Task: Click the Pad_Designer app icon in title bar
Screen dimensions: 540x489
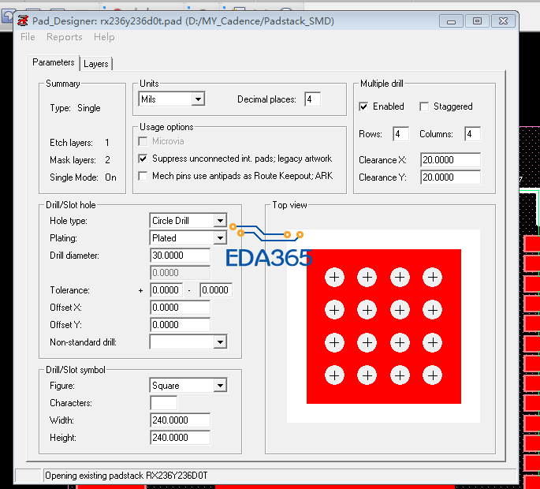Action: [23, 21]
